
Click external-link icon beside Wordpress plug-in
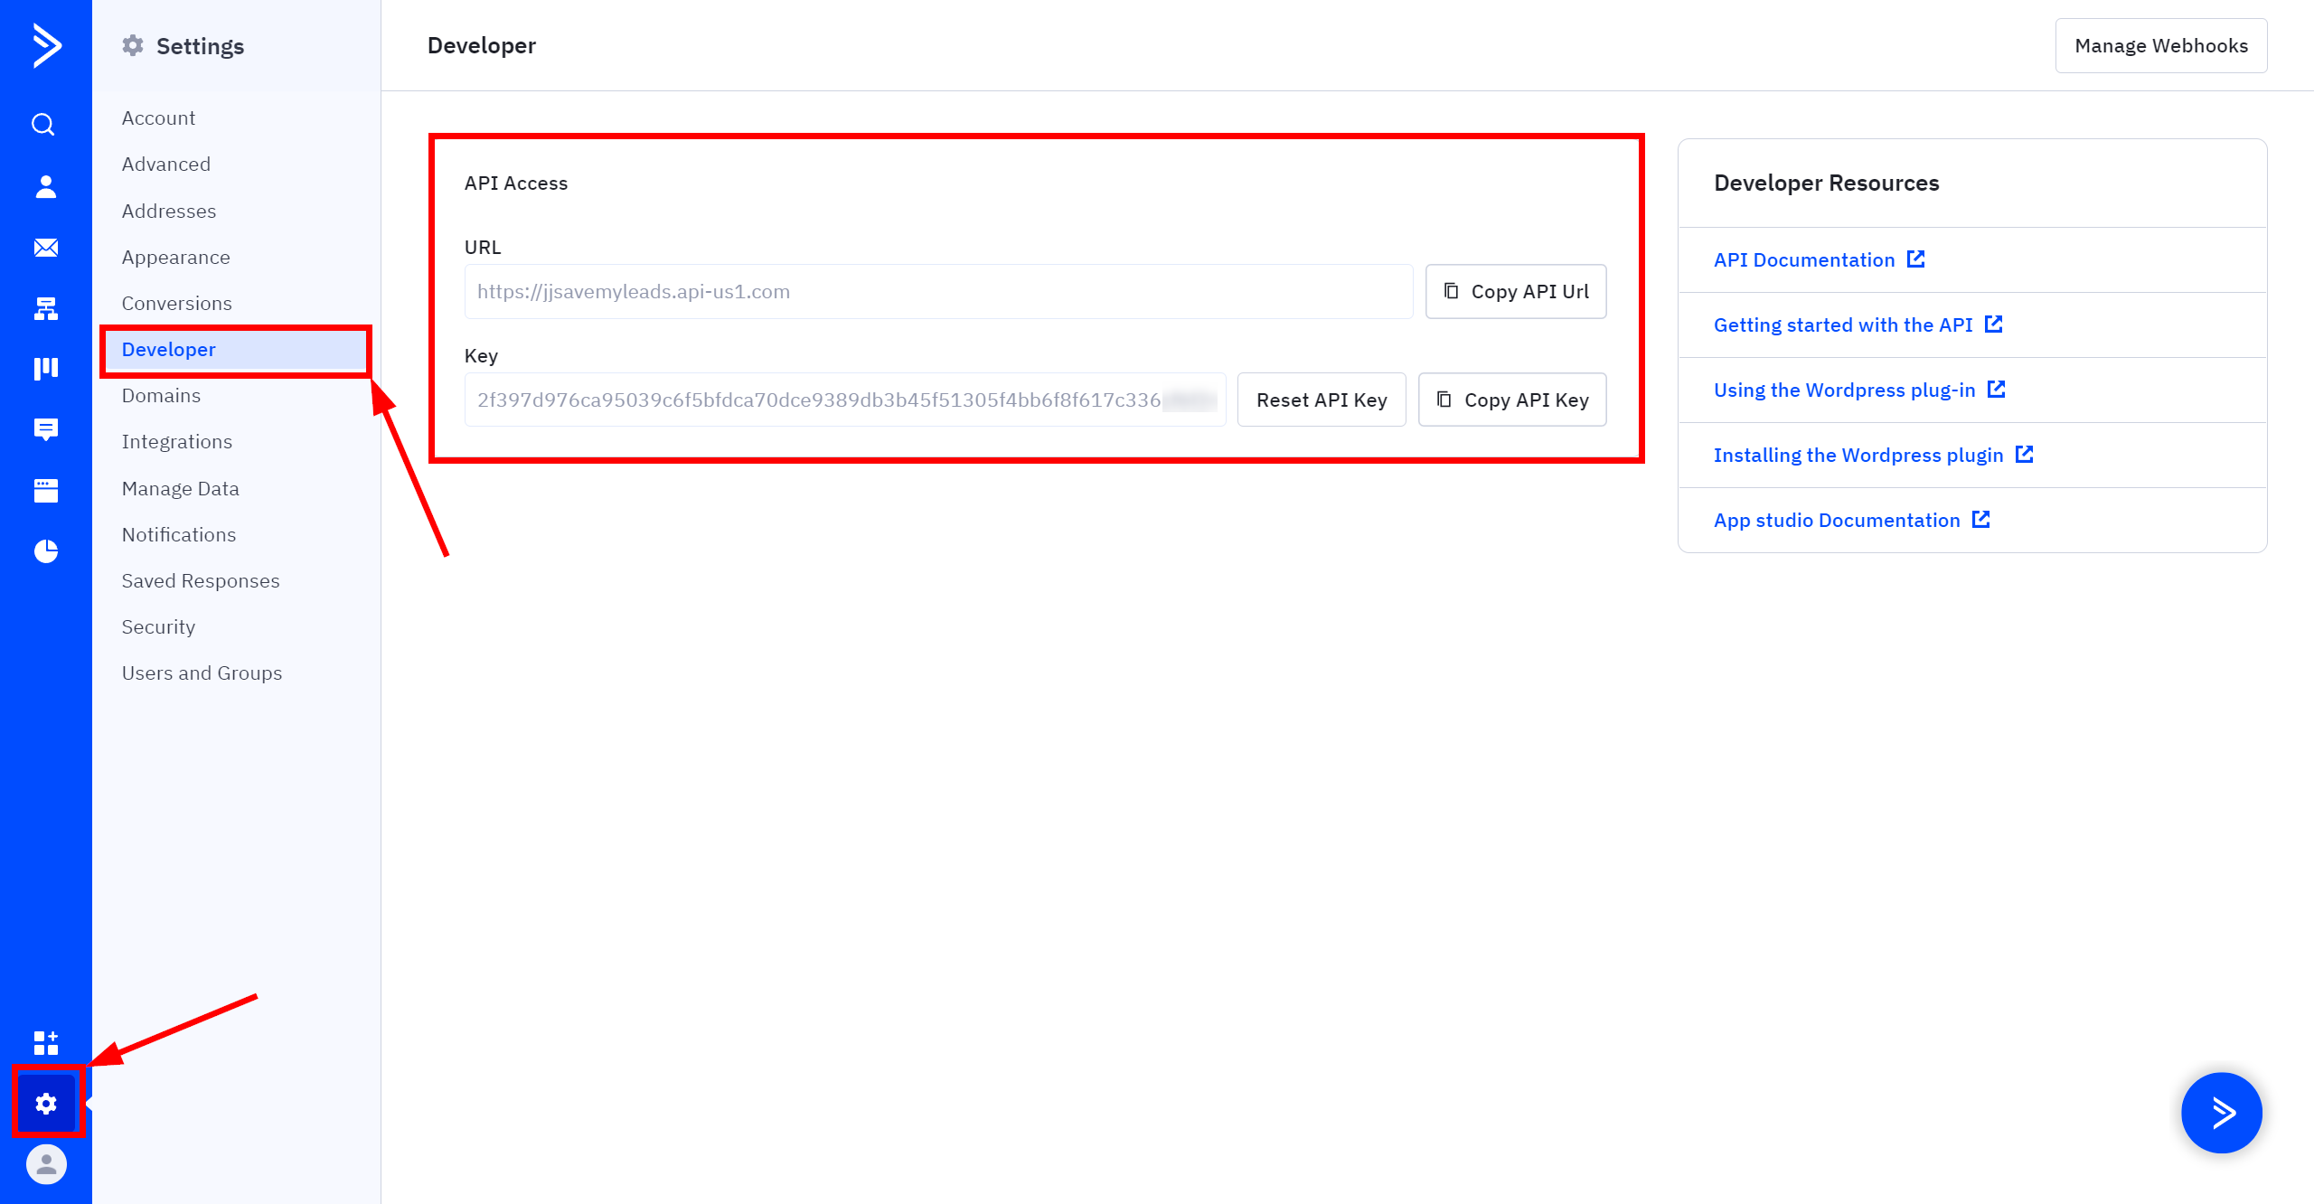point(1997,390)
